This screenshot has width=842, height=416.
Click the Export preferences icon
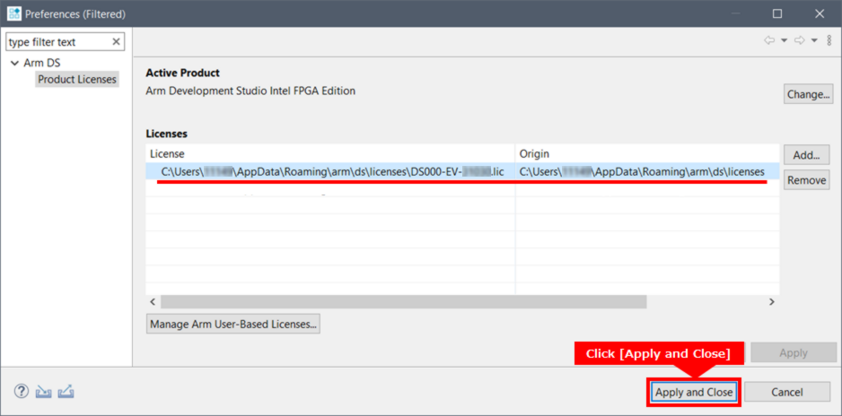click(x=66, y=392)
